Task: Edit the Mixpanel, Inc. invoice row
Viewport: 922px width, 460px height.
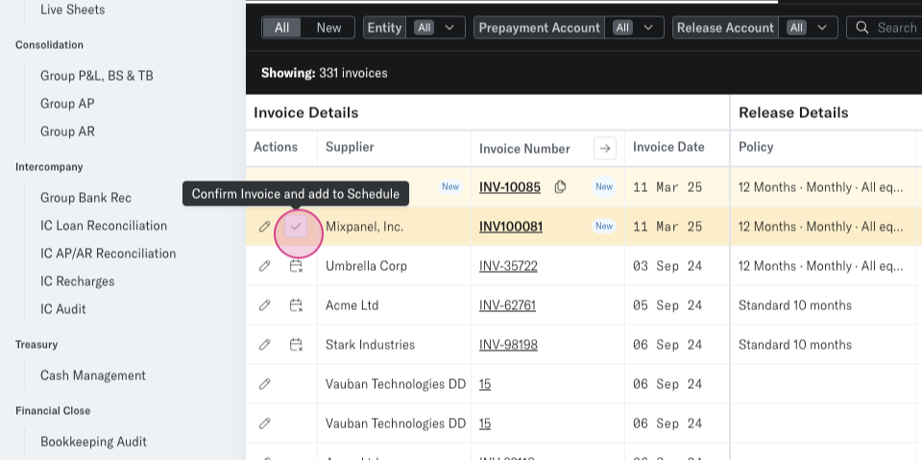Action: pyautogui.click(x=265, y=227)
